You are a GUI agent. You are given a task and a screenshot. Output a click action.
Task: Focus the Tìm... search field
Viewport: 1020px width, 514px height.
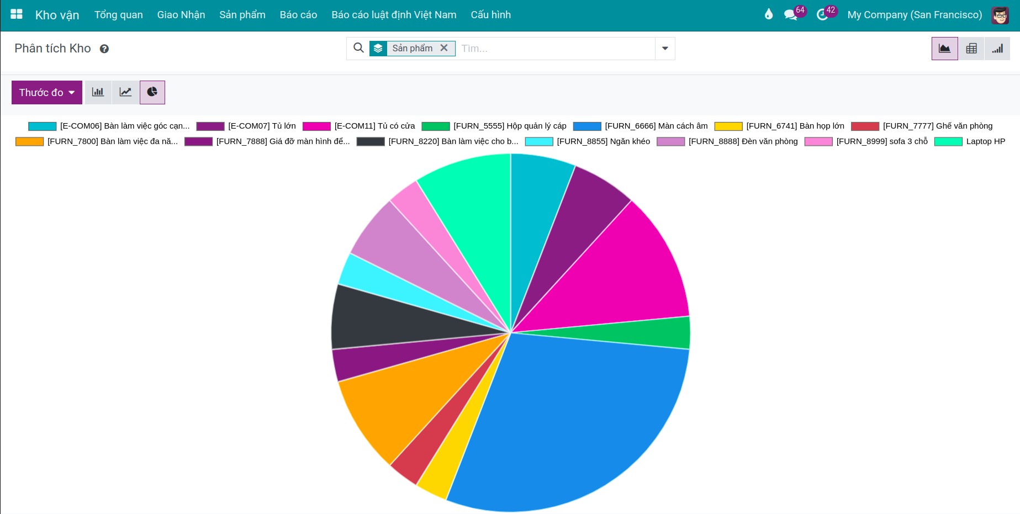tap(555, 49)
